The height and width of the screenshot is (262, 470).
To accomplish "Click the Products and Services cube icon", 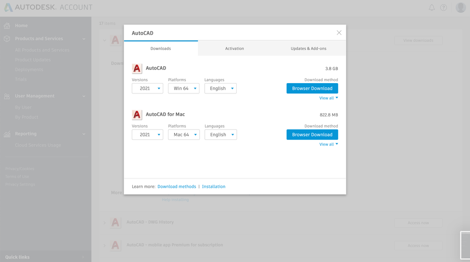I will click(x=7, y=39).
